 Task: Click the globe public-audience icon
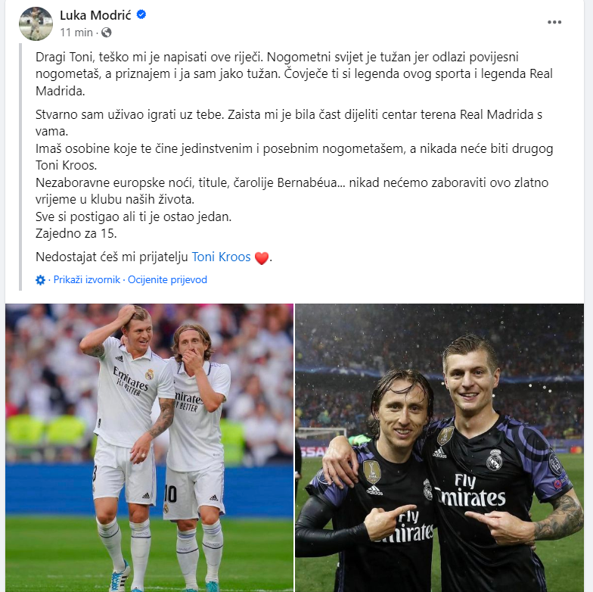pyautogui.click(x=106, y=33)
